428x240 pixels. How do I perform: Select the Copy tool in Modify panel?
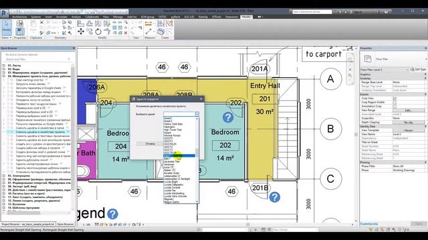point(90,31)
